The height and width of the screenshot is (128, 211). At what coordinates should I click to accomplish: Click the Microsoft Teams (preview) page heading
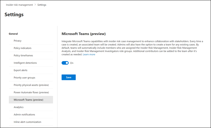point(84,34)
